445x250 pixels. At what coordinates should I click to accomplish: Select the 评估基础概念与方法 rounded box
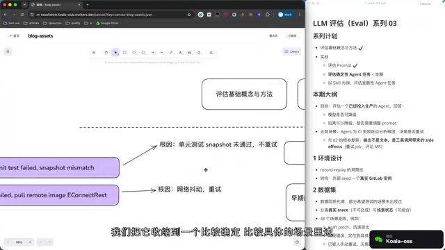(244, 94)
